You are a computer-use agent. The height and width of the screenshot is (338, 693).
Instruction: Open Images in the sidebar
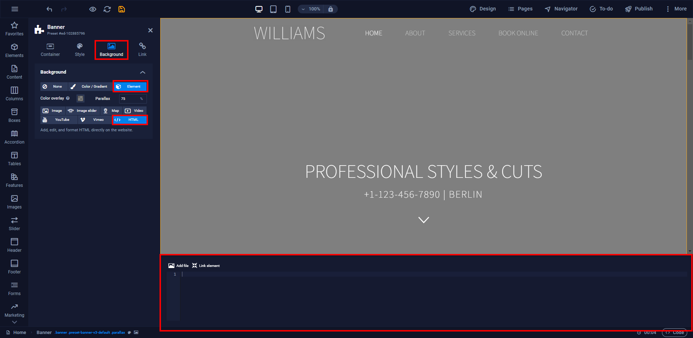tap(14, 202)
